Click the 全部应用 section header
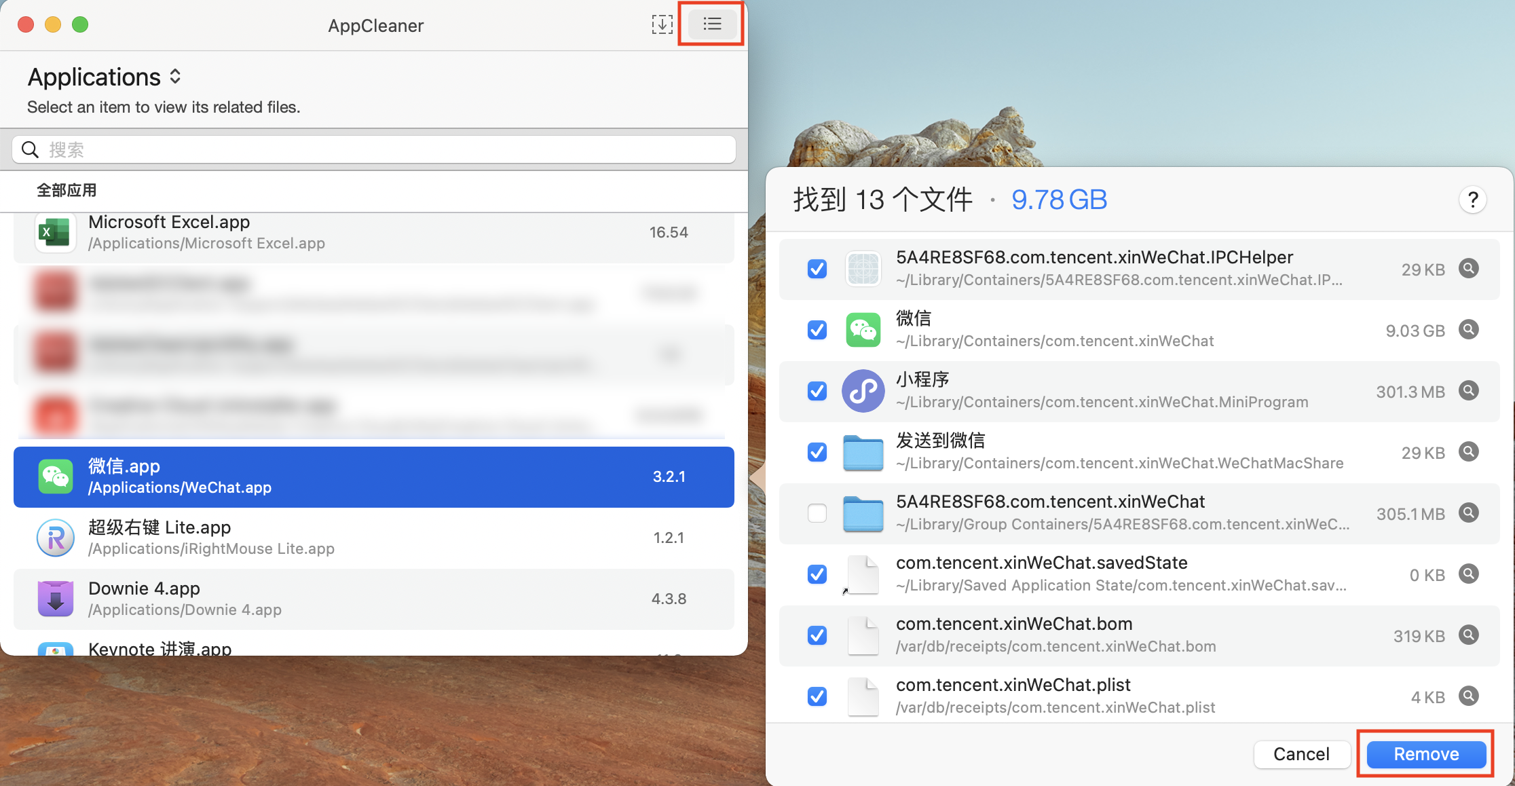 67,190
